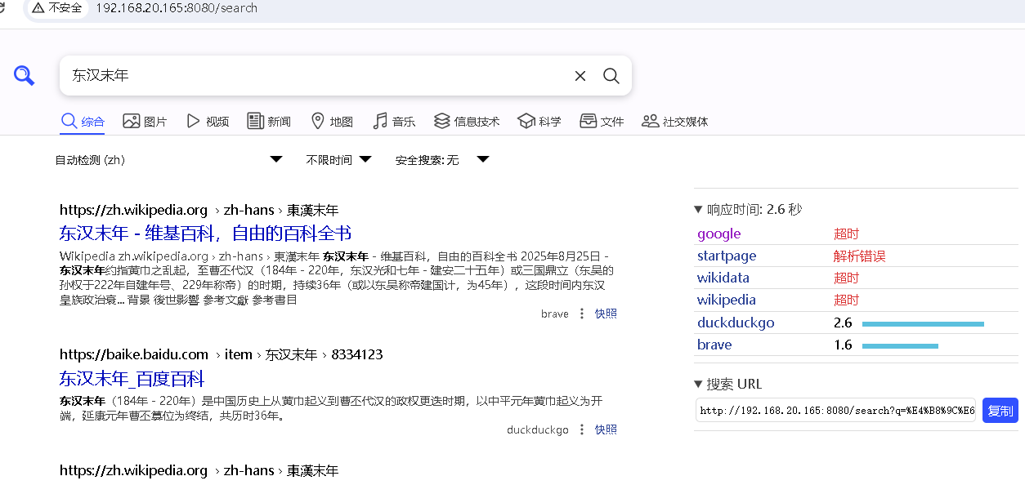Open the 社交媒体 social media category
This screenshot has width=1025, height=485.
675,122
